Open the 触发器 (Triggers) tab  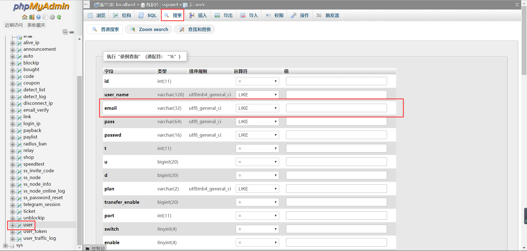tap(328, 15)
